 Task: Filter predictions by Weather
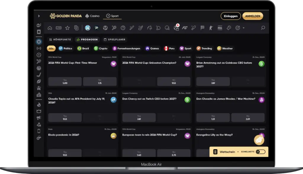225,48
